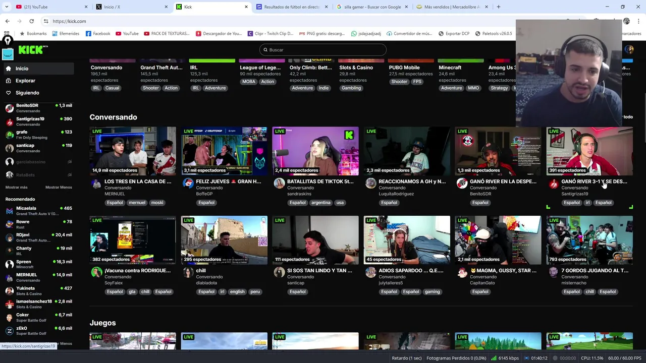Image resolution: width=646 pixels, height=363 pixels.
Task: Open BATALLITAS DE TIKTOK stream thumbnail
Action: [315, 151]
